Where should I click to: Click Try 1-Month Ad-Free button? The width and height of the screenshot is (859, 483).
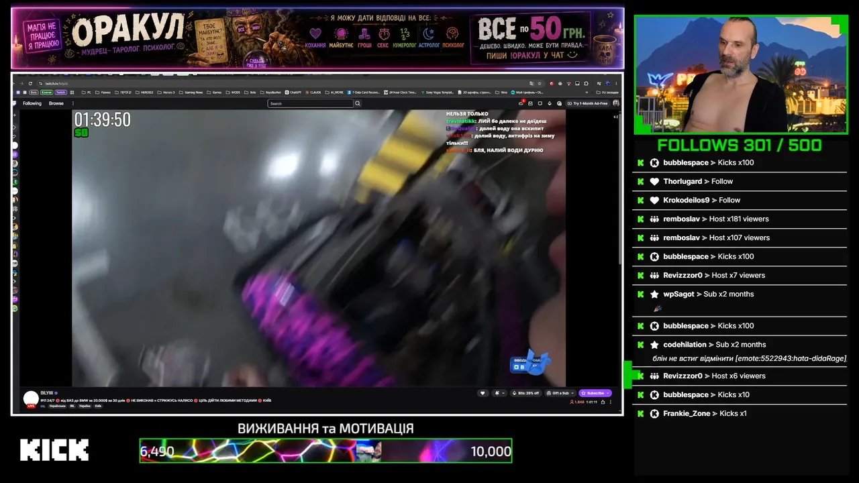pos(587,103)
